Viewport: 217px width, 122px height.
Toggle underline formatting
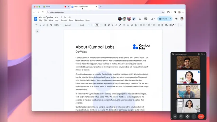112,25
